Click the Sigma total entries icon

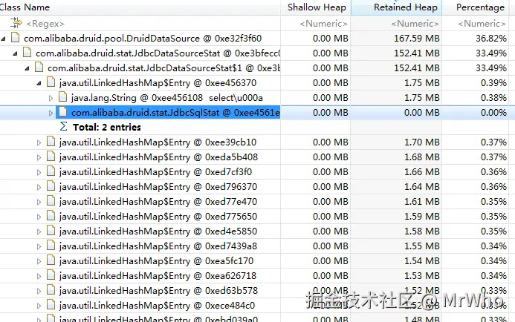(x=63, y=126)
